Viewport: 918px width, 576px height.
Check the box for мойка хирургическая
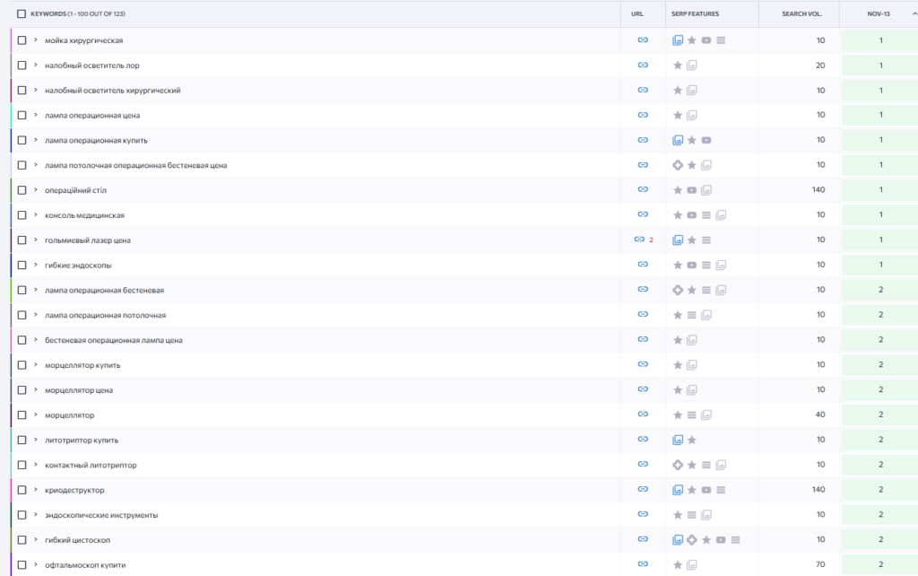point(22,40)
